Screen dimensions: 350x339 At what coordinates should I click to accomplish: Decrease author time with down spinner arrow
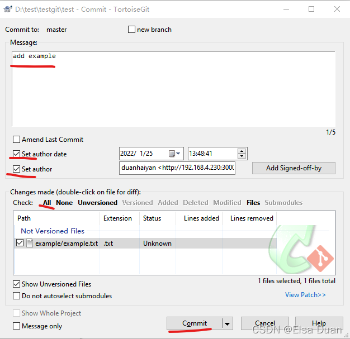point(242,156)
